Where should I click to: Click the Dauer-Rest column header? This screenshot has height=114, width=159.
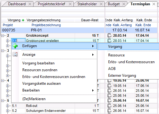(x=90, y=20)
